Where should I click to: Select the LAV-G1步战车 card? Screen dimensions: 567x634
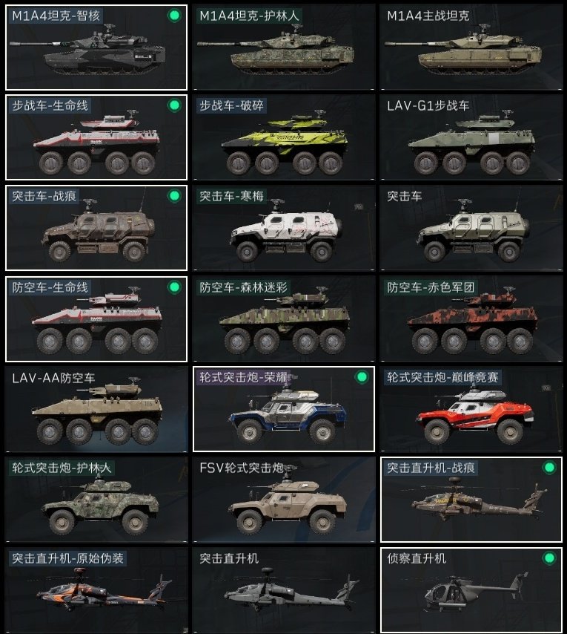click(x=471, y=137)
